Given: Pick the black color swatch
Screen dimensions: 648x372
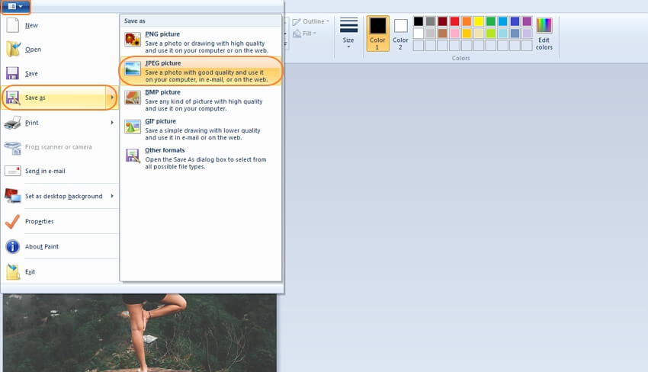Looking at the screenshot, I should click(x=419, y=21).
